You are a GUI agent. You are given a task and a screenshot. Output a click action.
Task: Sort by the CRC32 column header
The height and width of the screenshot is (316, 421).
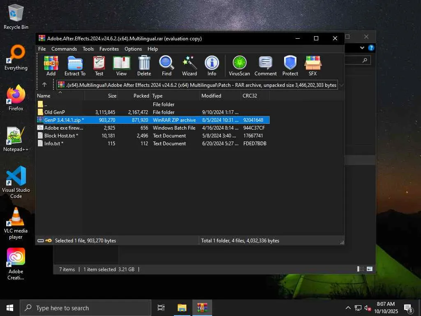point(255,95)
